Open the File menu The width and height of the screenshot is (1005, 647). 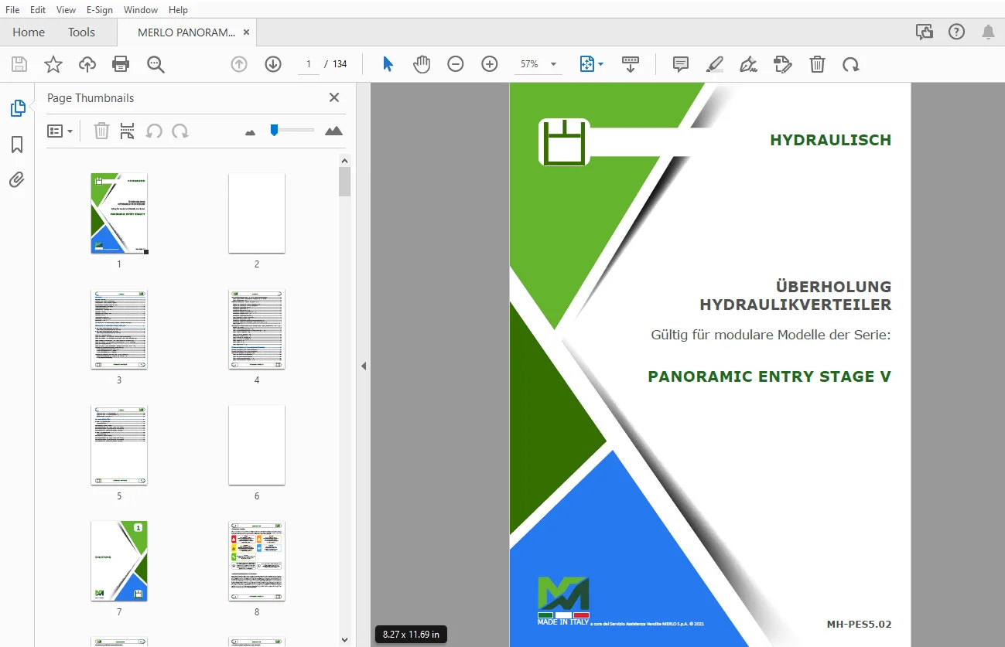pos(13,9)
